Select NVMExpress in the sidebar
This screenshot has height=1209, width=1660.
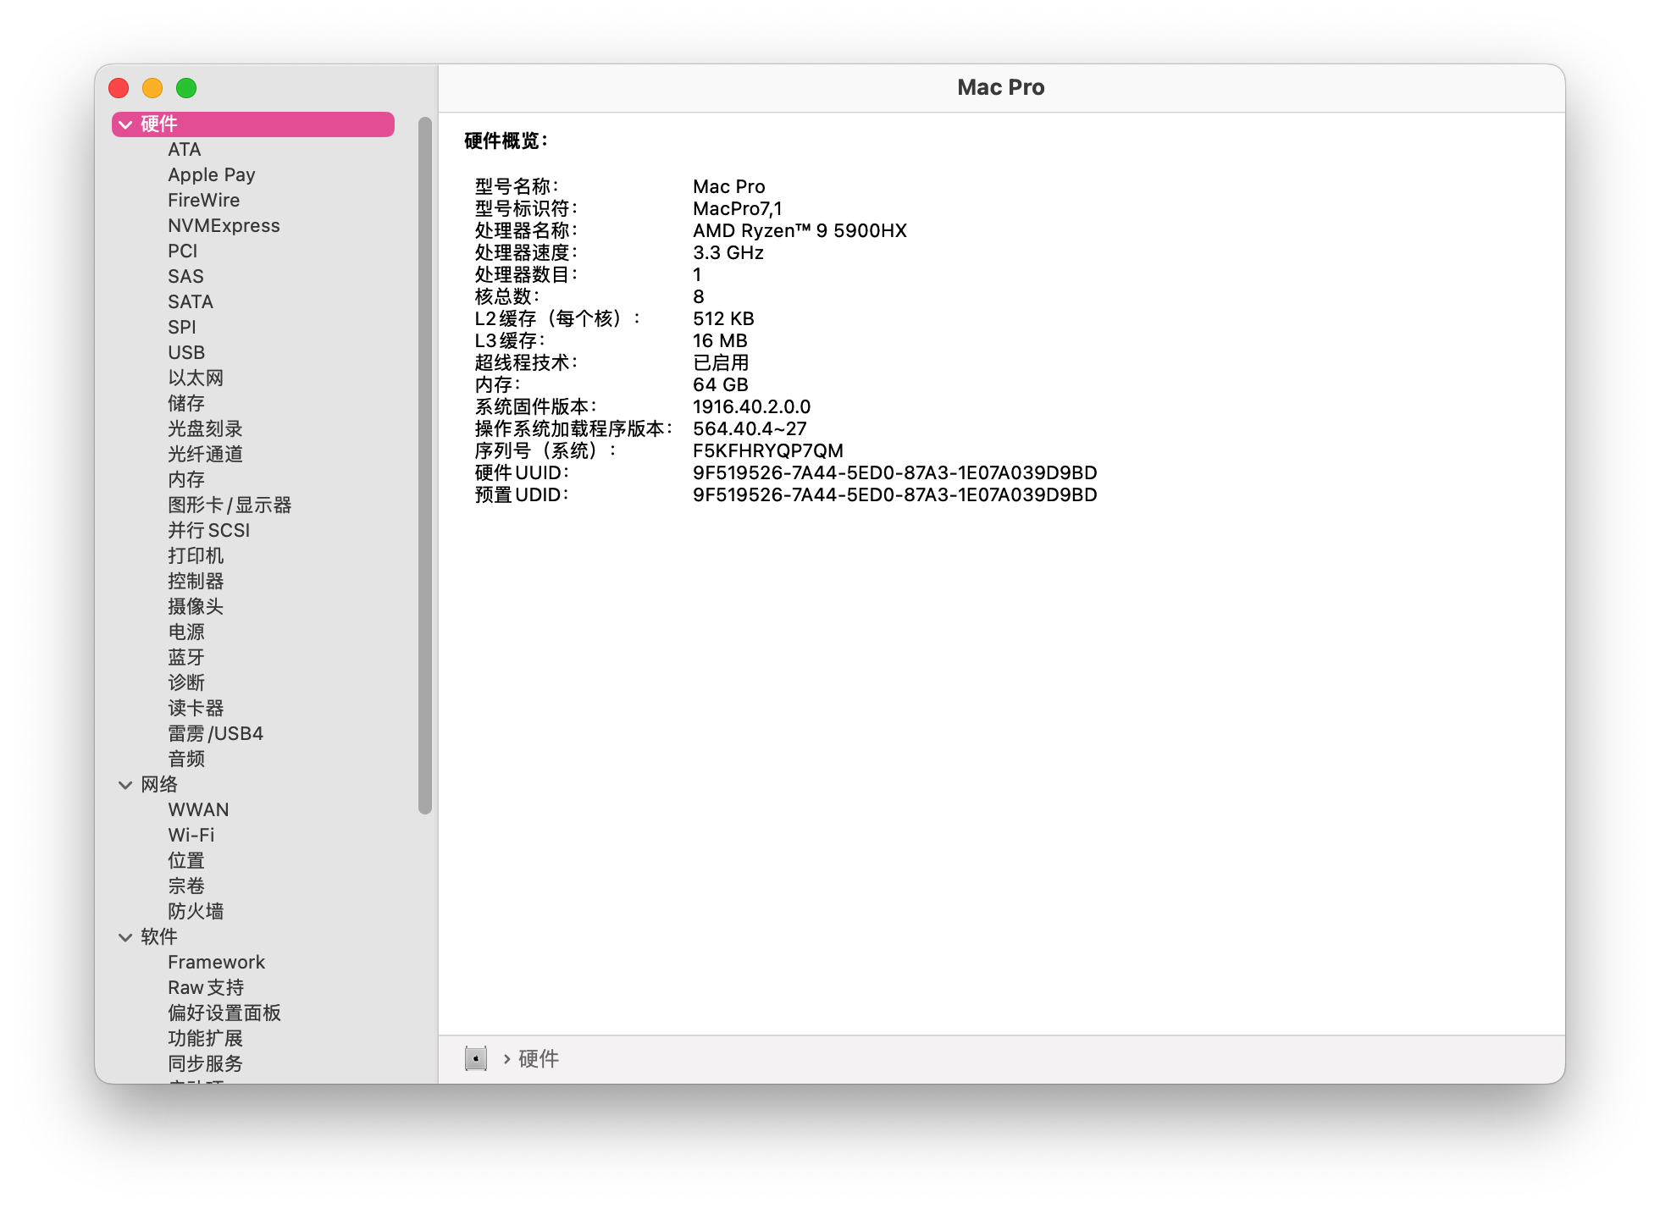[x=224, y=226]
